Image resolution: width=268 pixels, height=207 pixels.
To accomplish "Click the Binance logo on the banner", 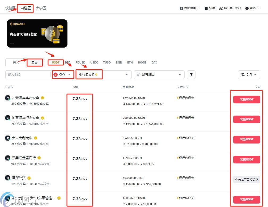I will tap(18, 24).
